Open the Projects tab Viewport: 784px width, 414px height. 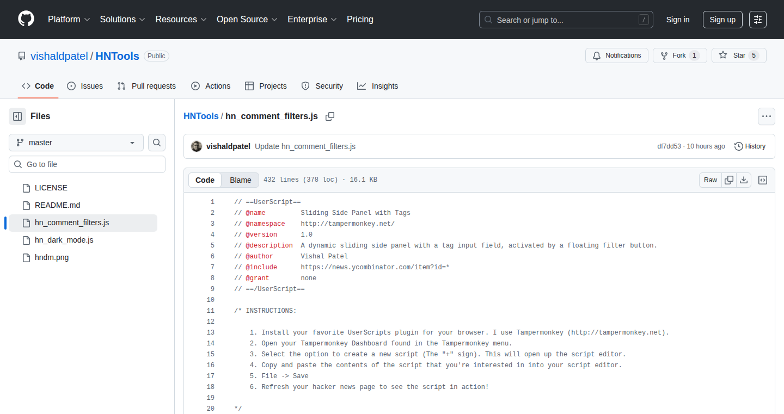[x=266, y=86]
